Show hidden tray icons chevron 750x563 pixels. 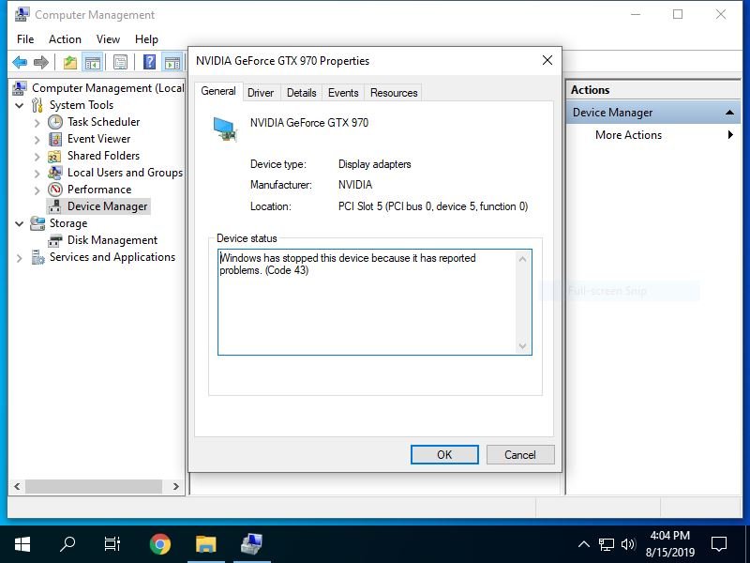(583, 544)
